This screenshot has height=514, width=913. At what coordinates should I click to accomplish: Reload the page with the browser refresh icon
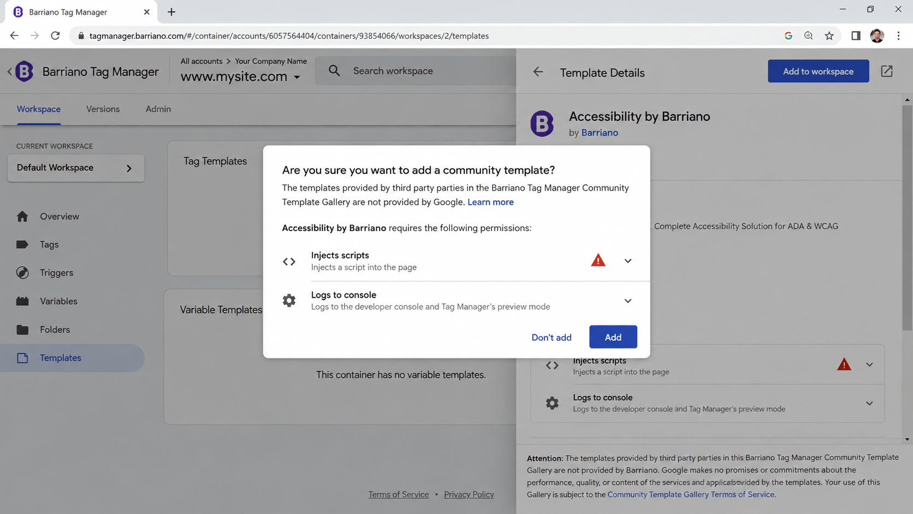point(55,36)
